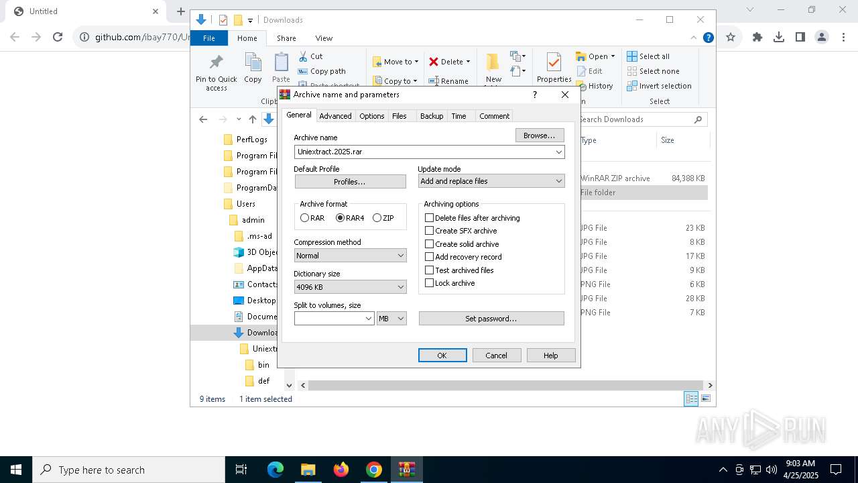Image resolution: width=858 pixels, height=483 pixels.
Task: Switch to the Backup tab
Action: [x=432, y=116]
